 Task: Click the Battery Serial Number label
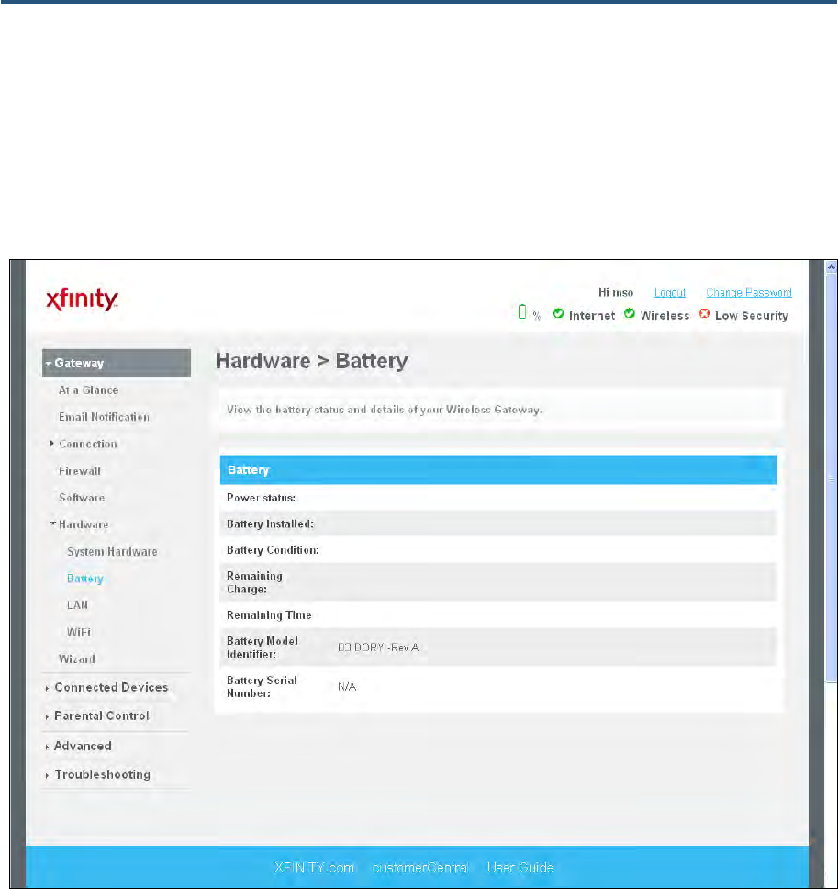pos(262,687)
